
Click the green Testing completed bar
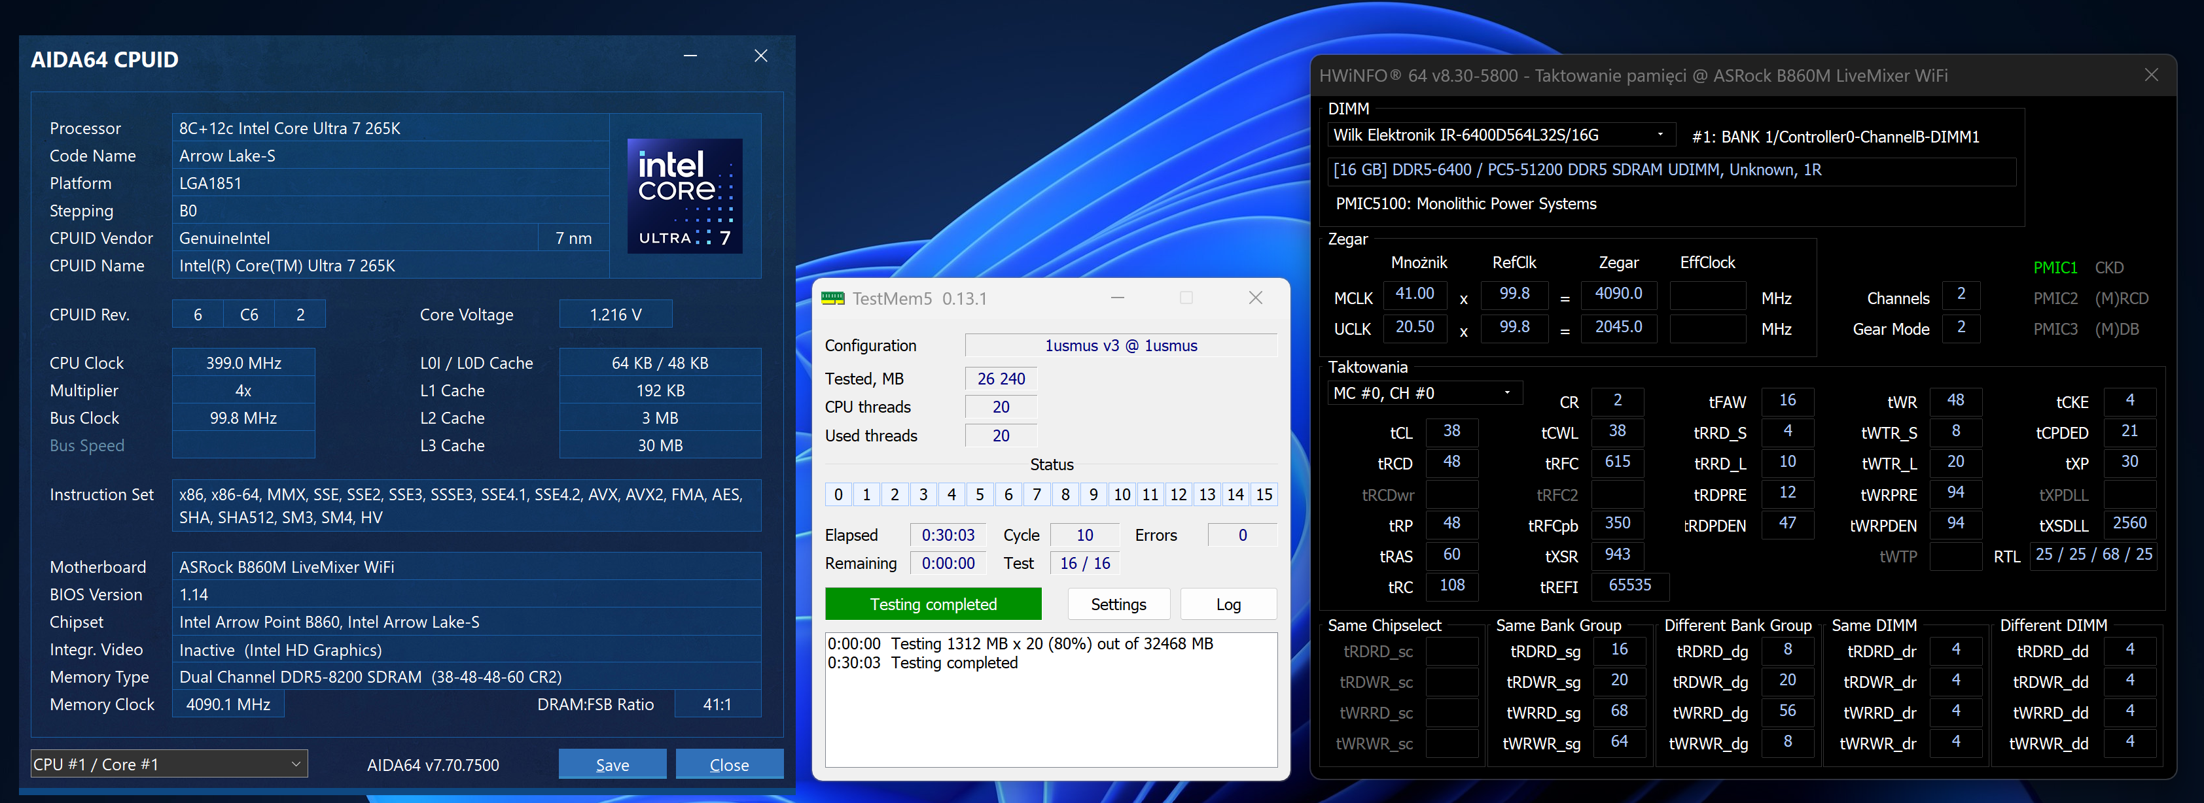click(x=933, y=605)
